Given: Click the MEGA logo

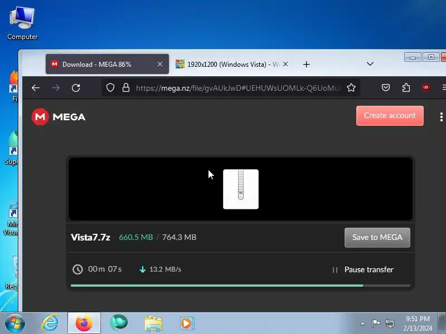Looking at the screenshot, I should point(59,117).
